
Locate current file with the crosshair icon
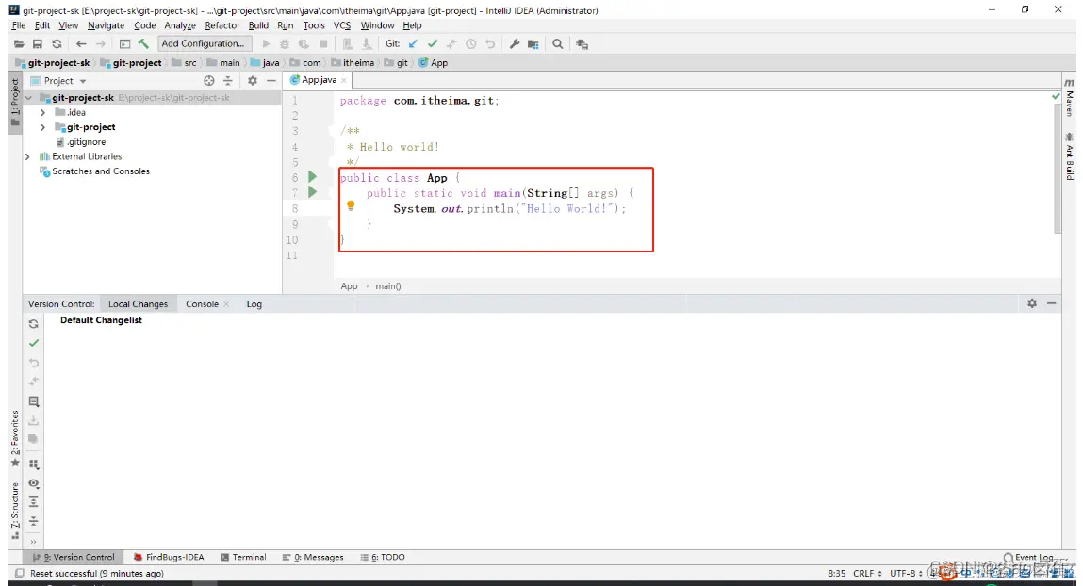(208, 81)
